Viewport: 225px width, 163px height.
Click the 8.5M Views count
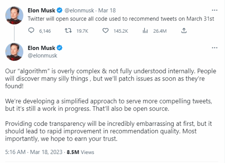[x=80, y=152]
